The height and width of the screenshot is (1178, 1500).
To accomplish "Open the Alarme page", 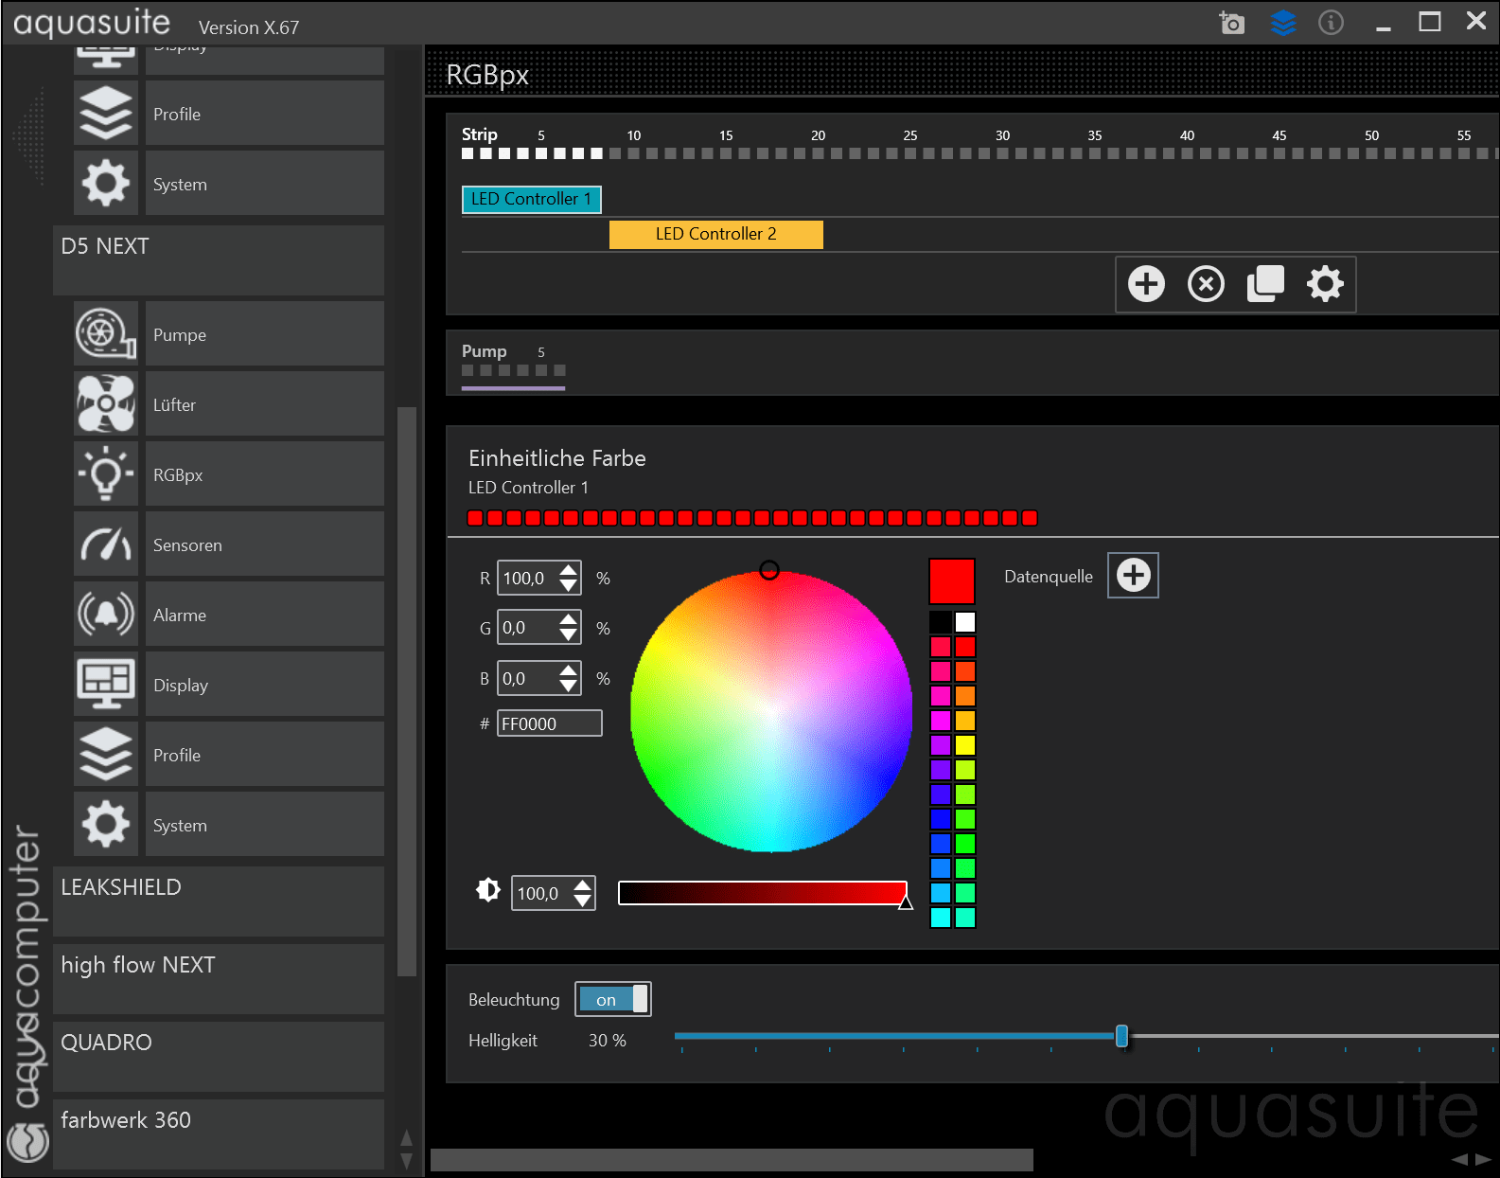I will [265, 615].
